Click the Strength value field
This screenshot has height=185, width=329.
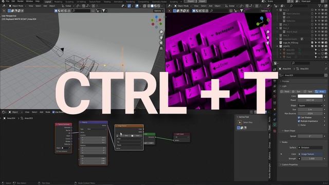[312, 159]
